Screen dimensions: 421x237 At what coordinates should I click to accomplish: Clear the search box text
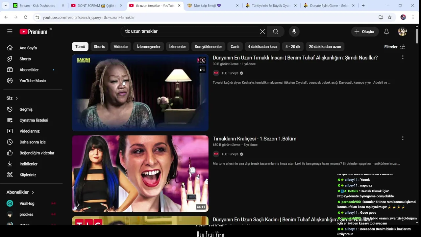pos(262,31)
